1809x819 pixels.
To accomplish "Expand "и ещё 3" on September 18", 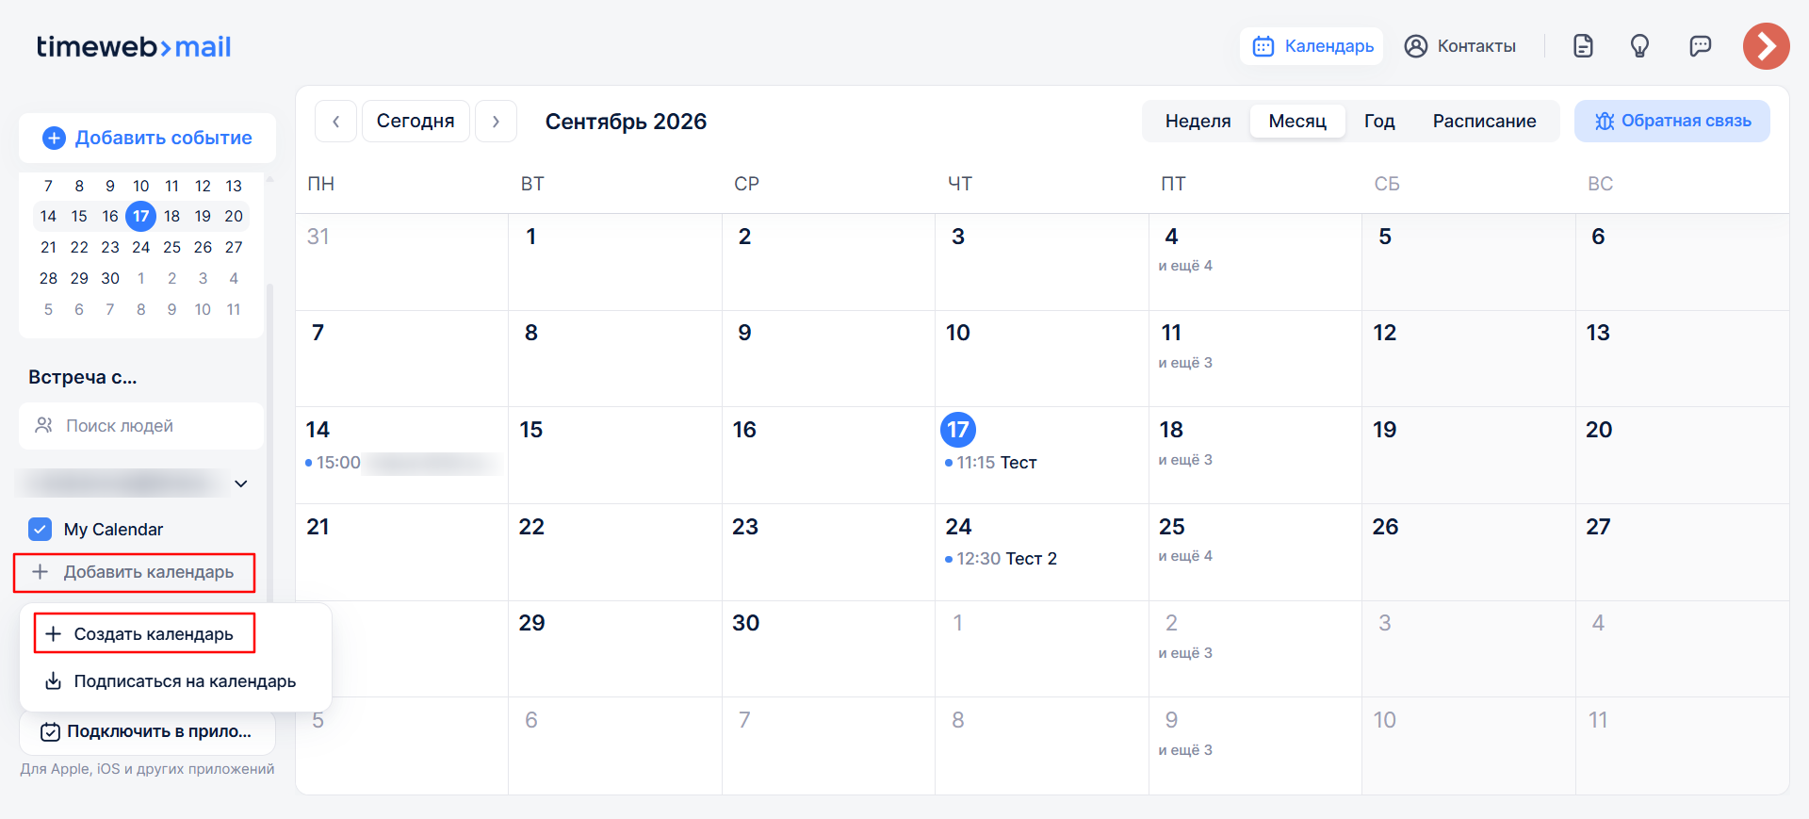I will pos(1185,460).
